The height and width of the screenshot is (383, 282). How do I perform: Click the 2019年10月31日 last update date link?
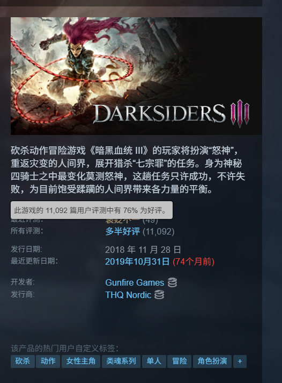(x=137, y=261)
